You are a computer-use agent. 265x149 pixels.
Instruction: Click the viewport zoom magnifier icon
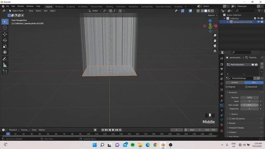tap(215, 36)
